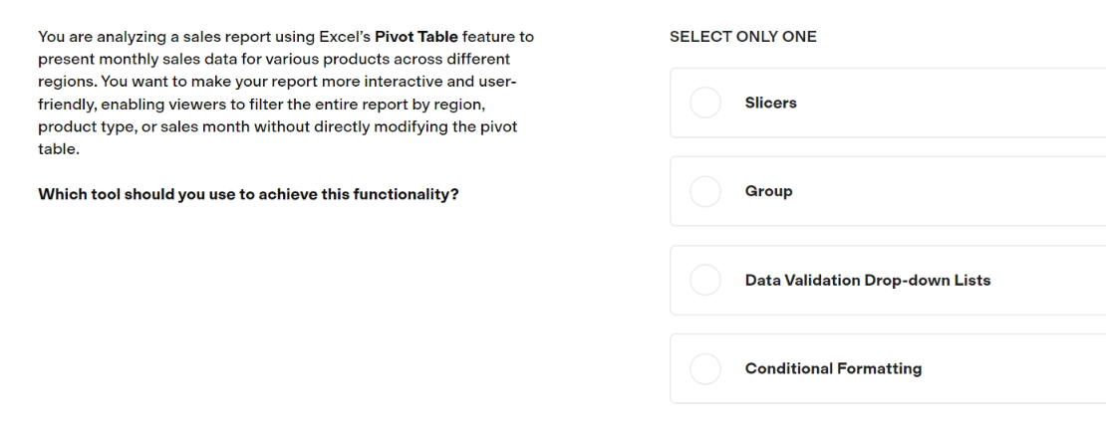Viewport: 1106px width, 437px height.
Task: Click the "Conditional Formatting" label text
Action: coord(833,368)
